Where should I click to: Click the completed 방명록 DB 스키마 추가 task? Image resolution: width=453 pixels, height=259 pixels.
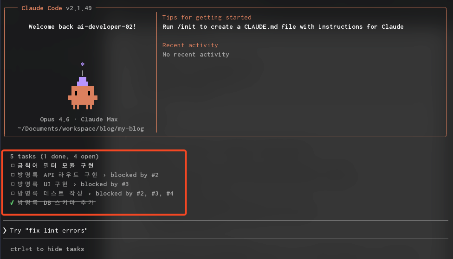56,202
